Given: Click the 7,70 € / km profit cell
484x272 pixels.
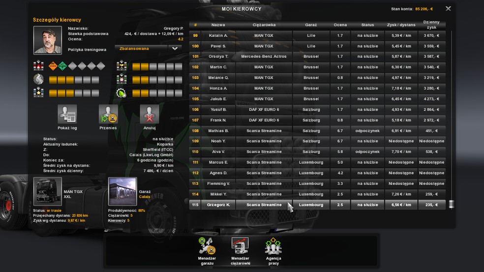Looking at the screenshot, I should 401,151.
